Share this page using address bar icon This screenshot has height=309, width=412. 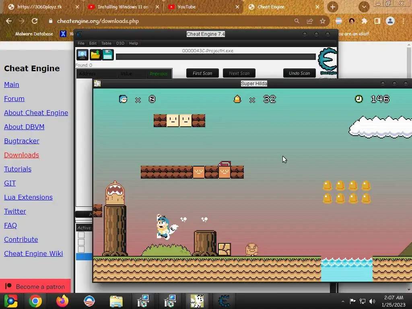310,21
